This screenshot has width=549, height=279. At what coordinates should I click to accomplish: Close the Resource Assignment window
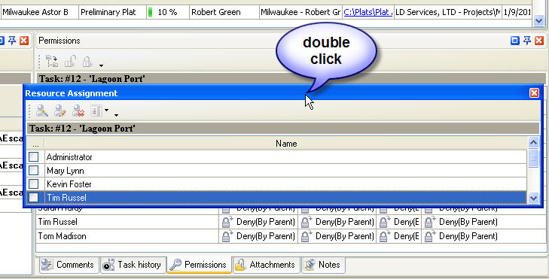(534, 93)
